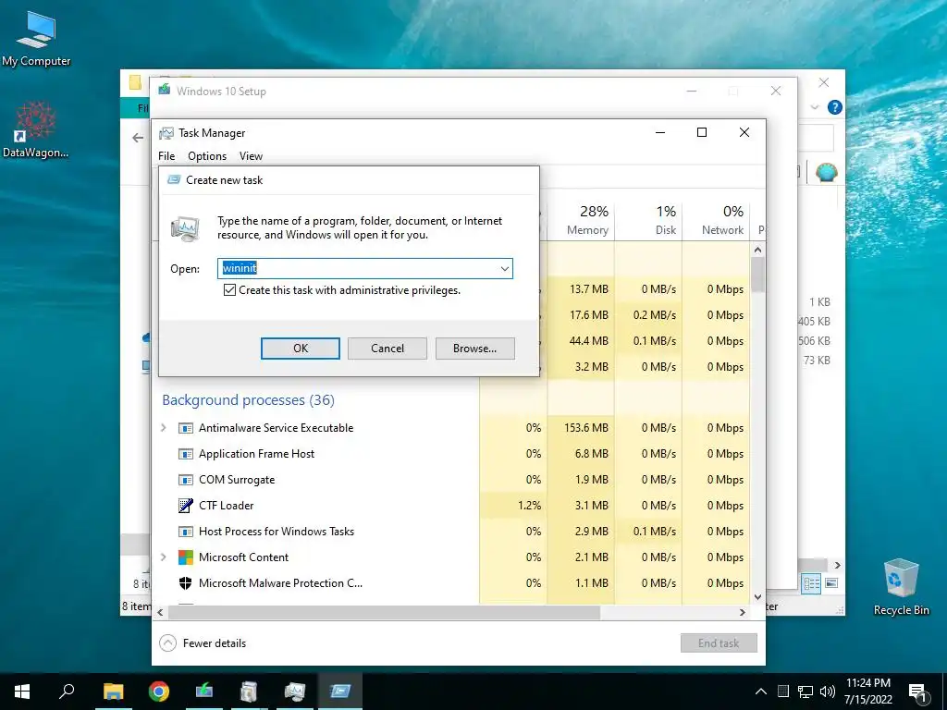
Task: Click Antimalware Service Executable process icon
Action: point(185,428)
